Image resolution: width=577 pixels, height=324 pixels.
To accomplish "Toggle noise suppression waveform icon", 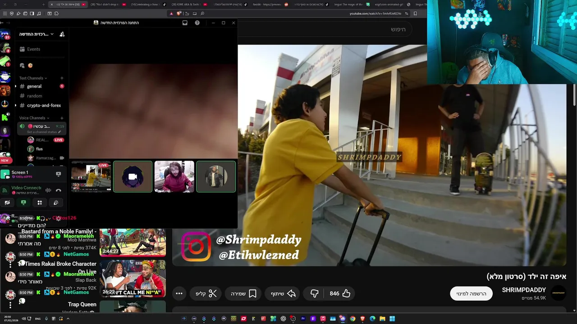I will (x=48, y=190).
